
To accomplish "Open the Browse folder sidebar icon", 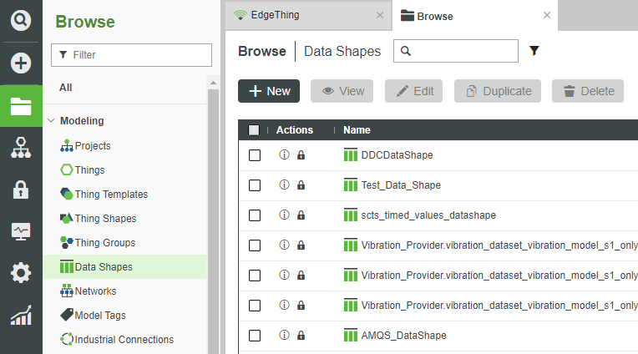I will tap(22, 106).
